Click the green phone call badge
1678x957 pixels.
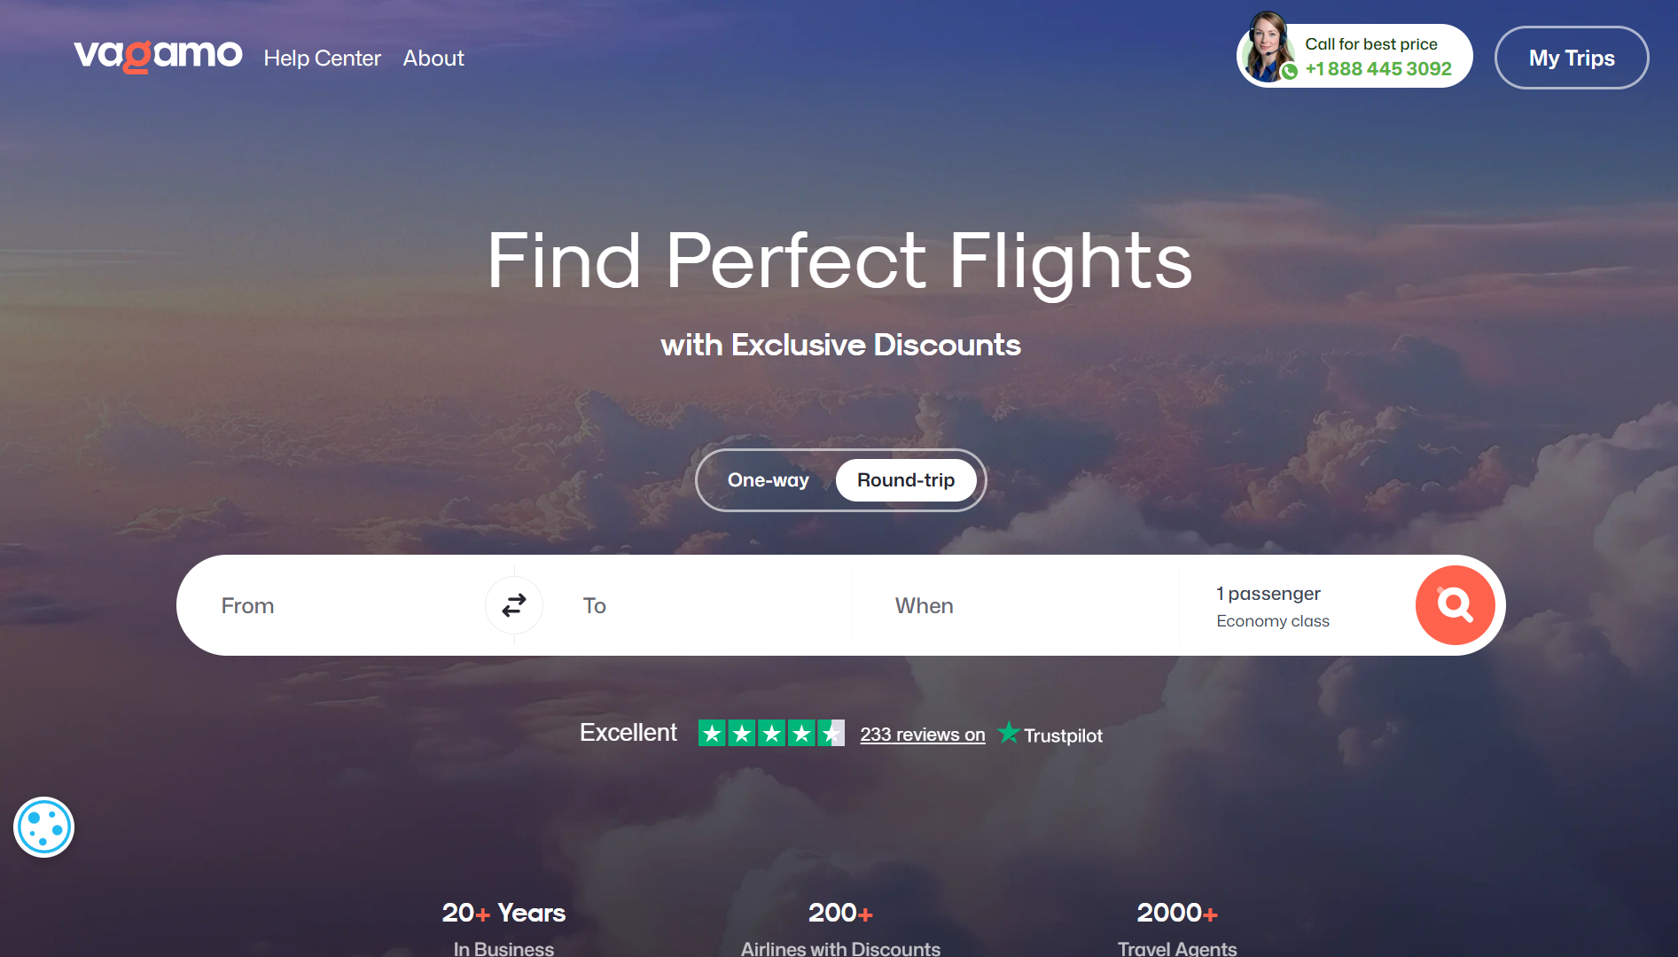(1290, 72)
